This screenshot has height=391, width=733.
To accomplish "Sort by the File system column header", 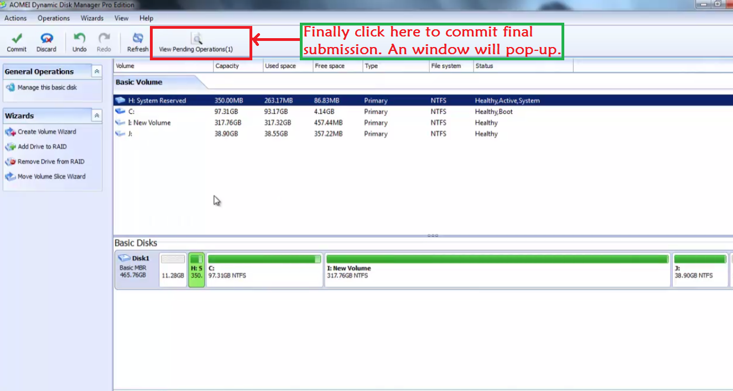I will click(451, 66).
